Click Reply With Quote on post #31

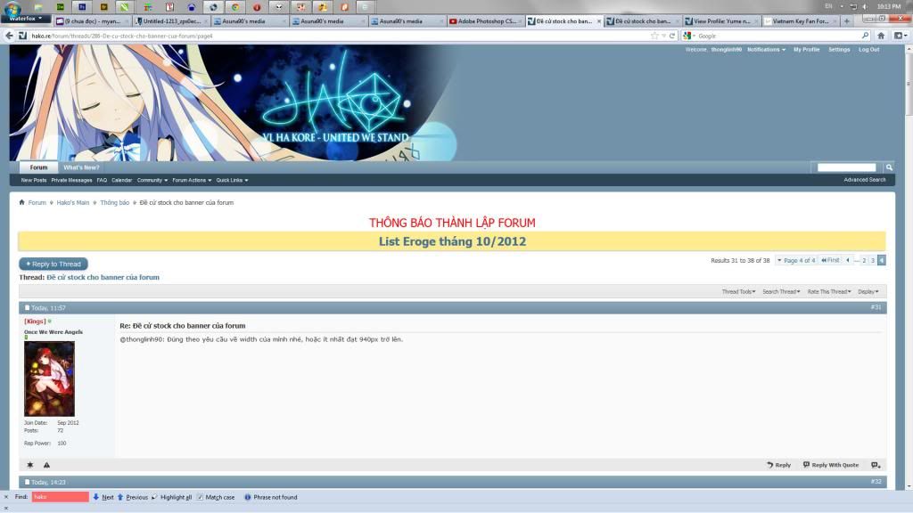(x=830, y=465)
